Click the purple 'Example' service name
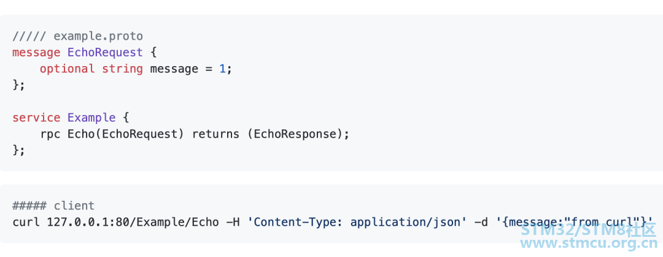The width and height of the screenshot is (663, 257). point(91,117)
